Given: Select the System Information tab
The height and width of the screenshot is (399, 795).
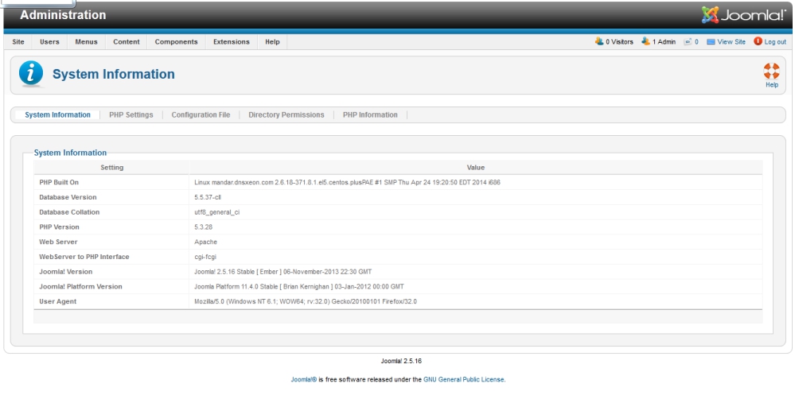Looking at the screenshot, I should click(58, 115).
